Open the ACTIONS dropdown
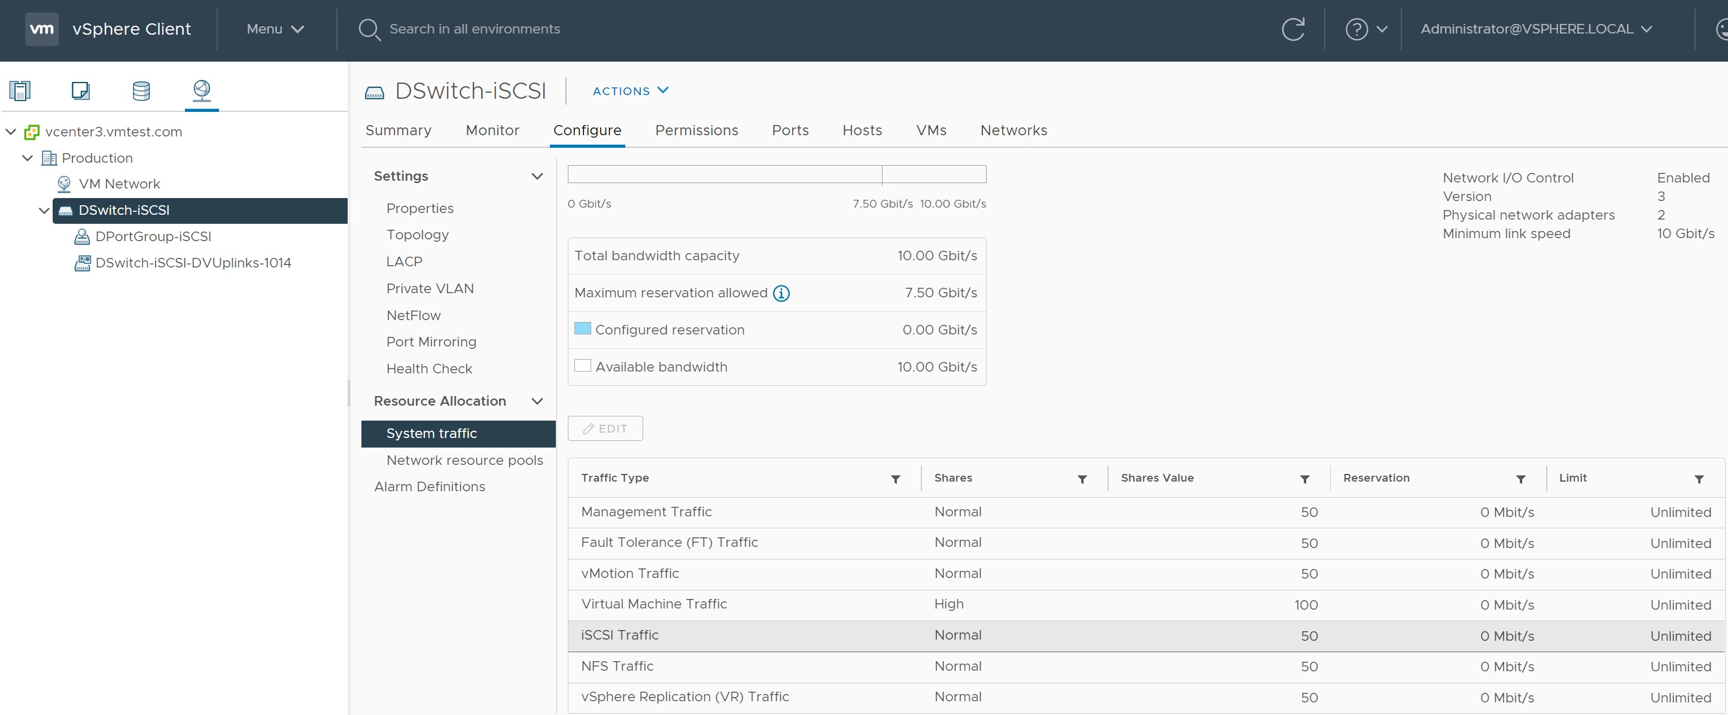The width and height of the screenshot is (1728, 715). tap(629, 90)
